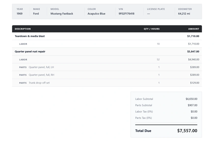Select the Trunk drop-off set part
The image size is (214, 141).
(x=39, y=83)
